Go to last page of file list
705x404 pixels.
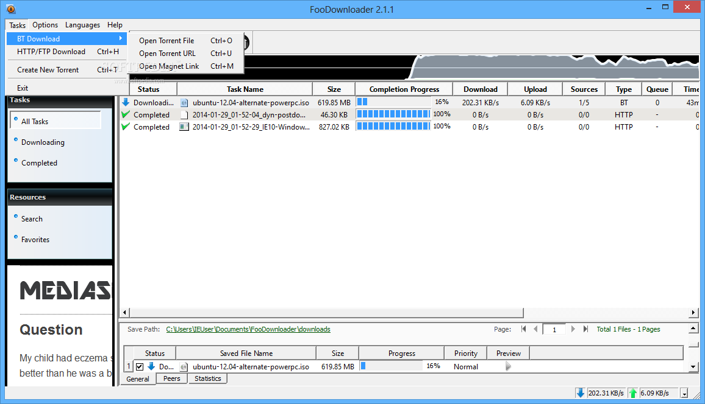(585, 329)
